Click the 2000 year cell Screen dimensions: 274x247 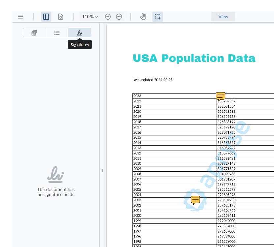174,216
